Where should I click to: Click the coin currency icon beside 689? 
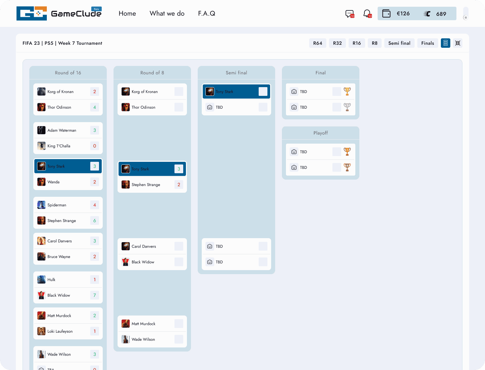427,14
